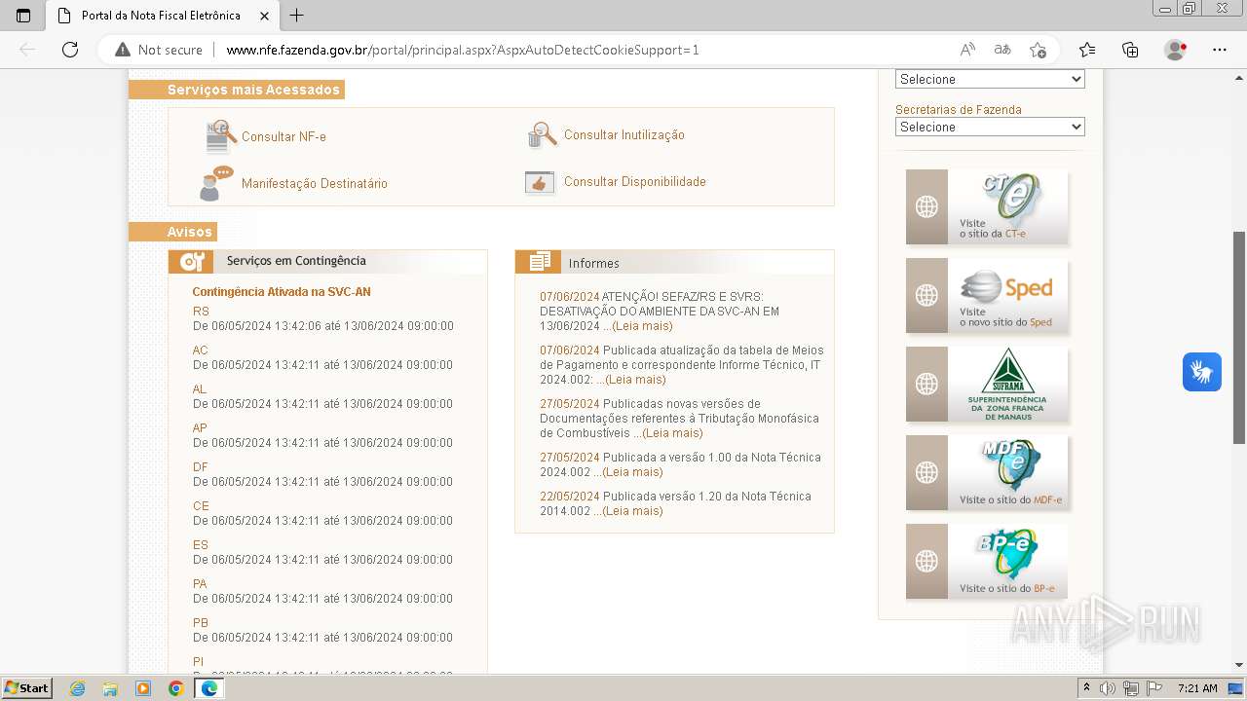Click the page vertical scrollbar thumb
This screenshot has height=701, width=1247.
(x=1239, y=338)
